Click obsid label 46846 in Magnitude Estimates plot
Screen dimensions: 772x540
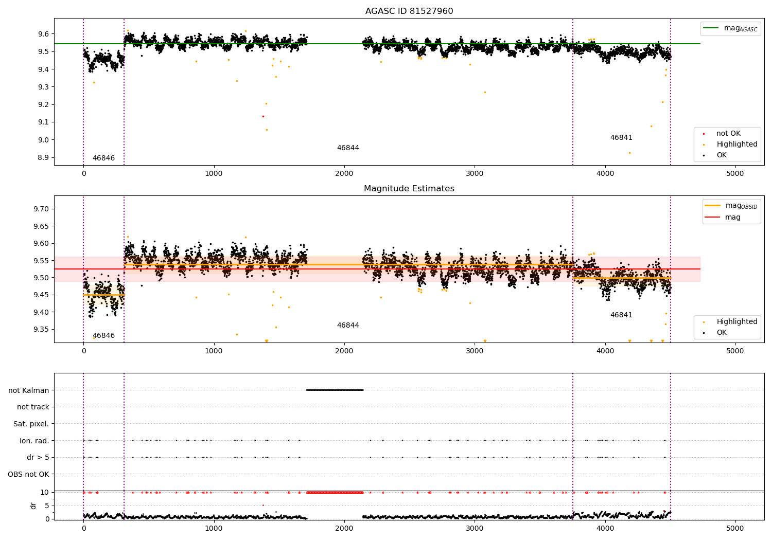103,336
